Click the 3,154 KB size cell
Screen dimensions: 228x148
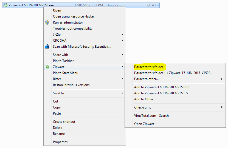tap(152, 5)
